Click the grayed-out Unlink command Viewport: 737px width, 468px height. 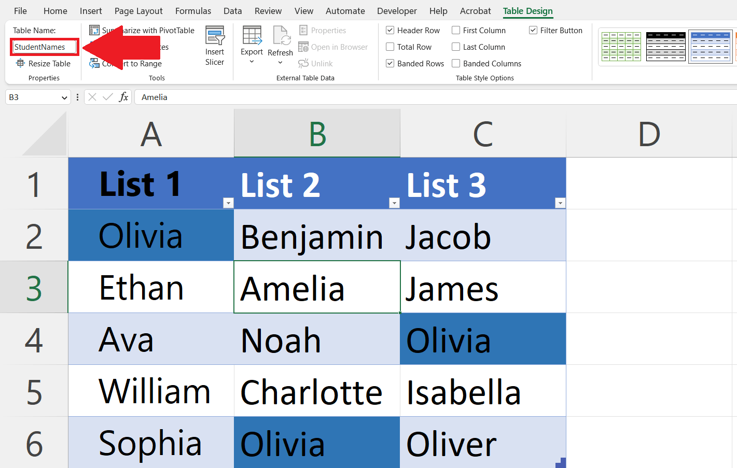[316, 63]
